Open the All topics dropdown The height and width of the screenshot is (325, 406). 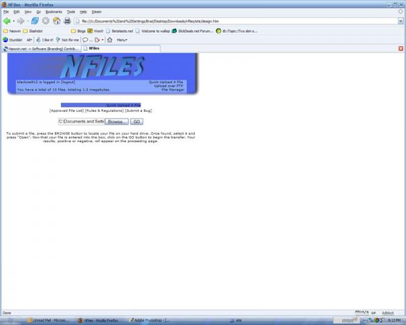tap(29, 40)
